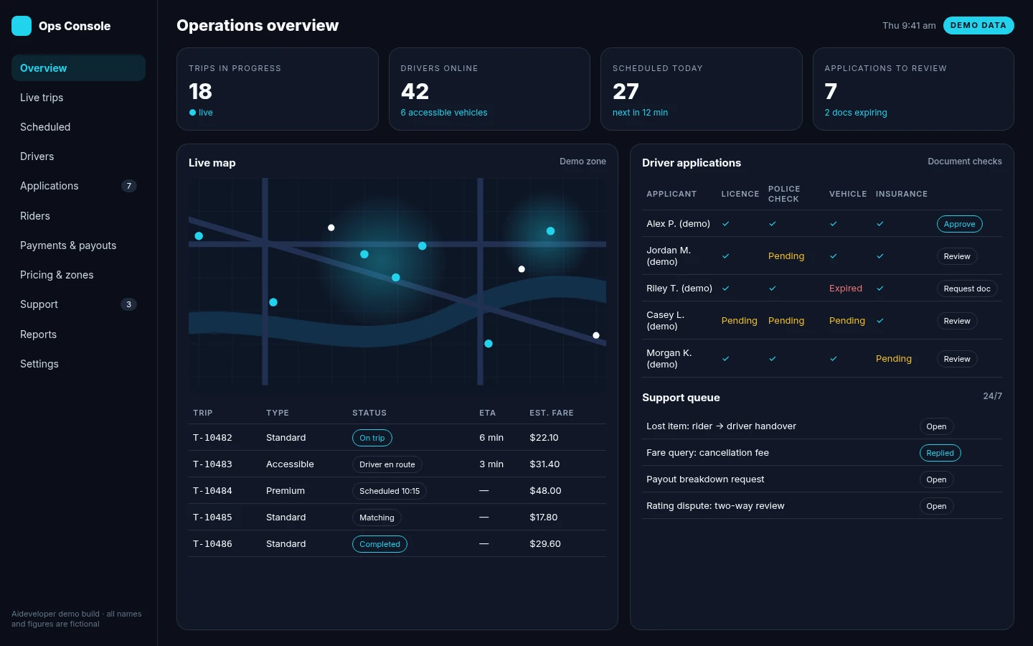Open Applications in the sidebar
This screenshot has width=1033, height=646.
pyautogui.click(x=78, y=186)
